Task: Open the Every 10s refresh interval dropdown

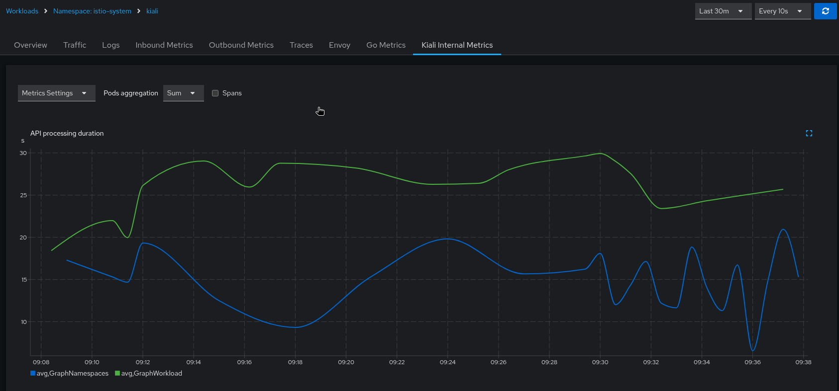Action: pos(782,11)
